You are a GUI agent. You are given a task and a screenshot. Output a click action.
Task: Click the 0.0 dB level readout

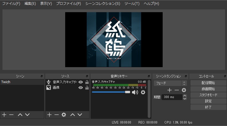click(142, 82)
